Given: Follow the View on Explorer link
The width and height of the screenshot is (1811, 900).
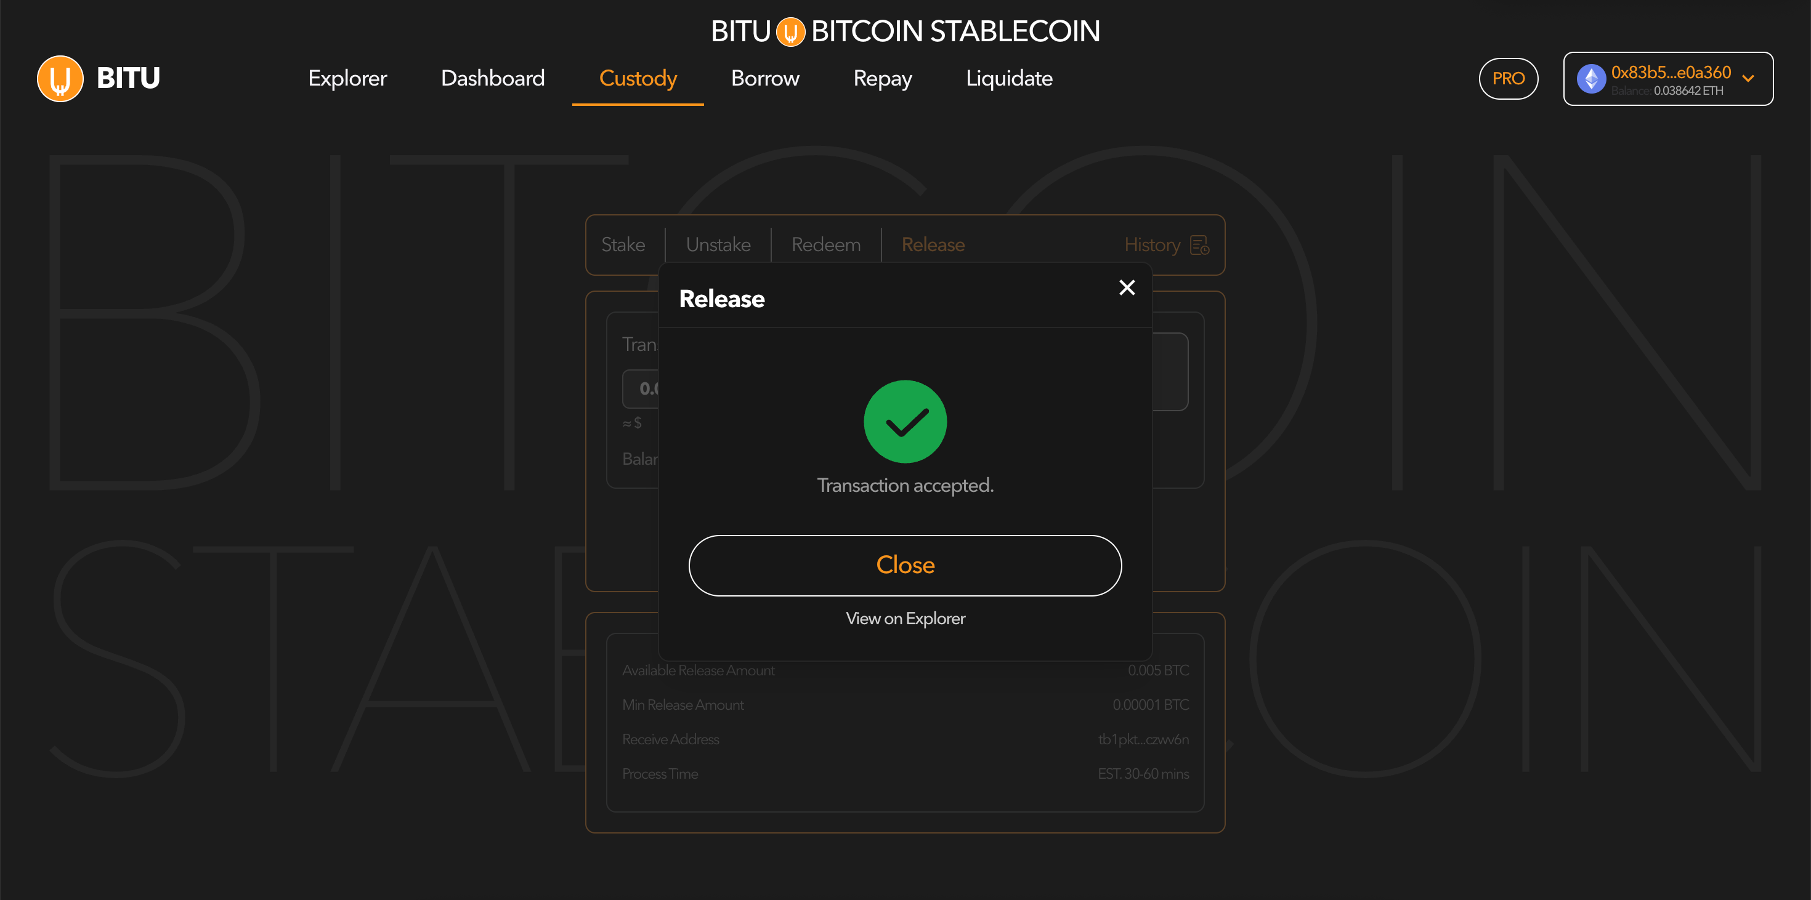Looking at the screenshot, I should tap(905, 618).
